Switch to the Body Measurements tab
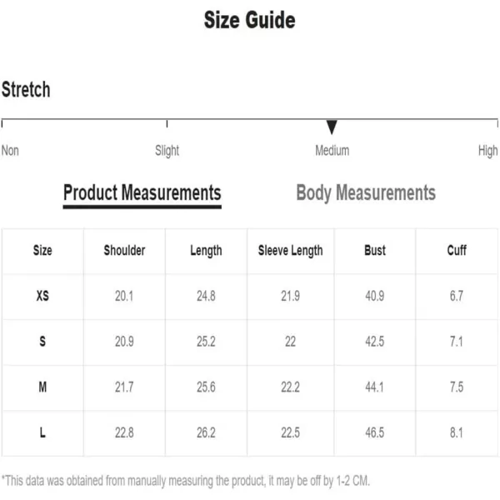 click(x=366, y=193)
